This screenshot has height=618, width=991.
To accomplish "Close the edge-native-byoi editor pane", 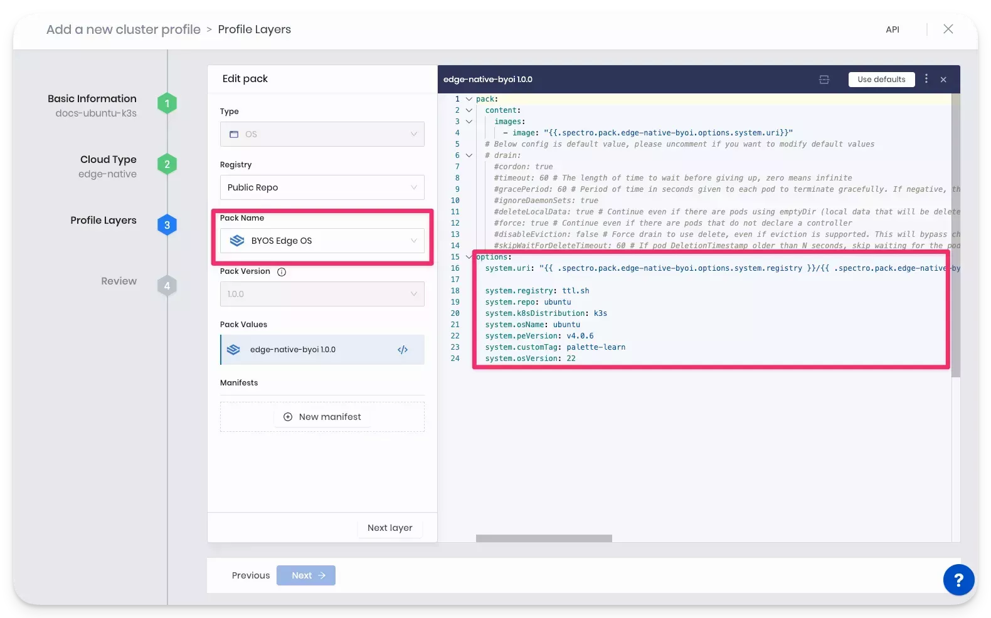I will point(943,80).
